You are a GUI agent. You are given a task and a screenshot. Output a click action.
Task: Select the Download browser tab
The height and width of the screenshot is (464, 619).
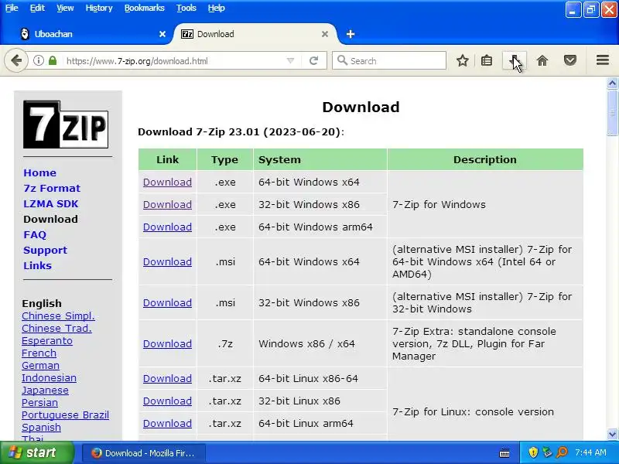[x=255, y=34]
